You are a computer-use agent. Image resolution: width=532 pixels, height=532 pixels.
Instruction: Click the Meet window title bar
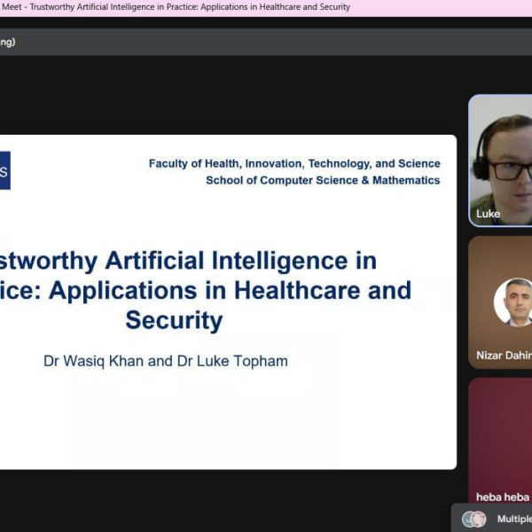177,7
